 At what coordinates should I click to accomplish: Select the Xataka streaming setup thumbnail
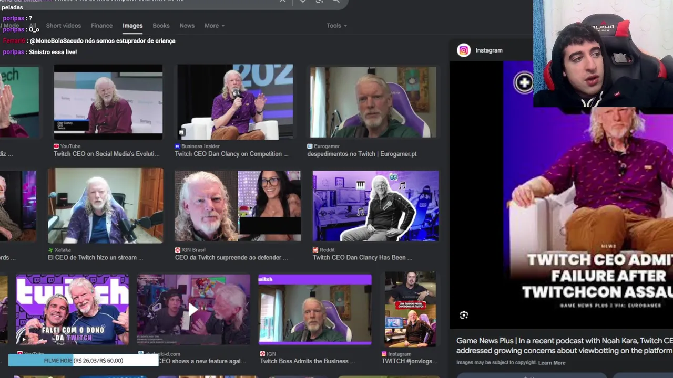pyautogui.click(x=105, y=206)
